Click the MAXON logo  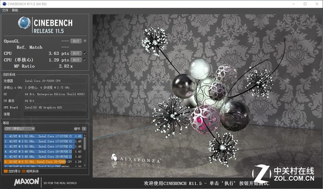click(x=27, y=181)
